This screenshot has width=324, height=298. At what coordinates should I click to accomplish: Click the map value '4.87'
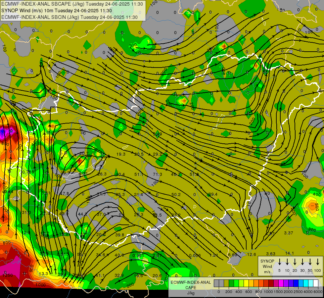point(270,233)
